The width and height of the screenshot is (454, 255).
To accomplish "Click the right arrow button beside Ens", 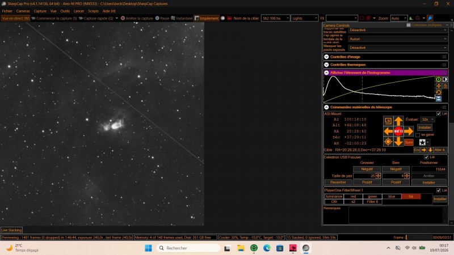I will [x=424, y=150].
